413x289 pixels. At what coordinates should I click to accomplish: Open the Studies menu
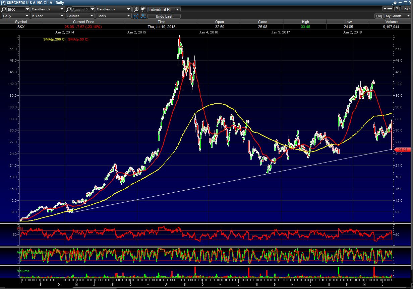tap(80, 16)
